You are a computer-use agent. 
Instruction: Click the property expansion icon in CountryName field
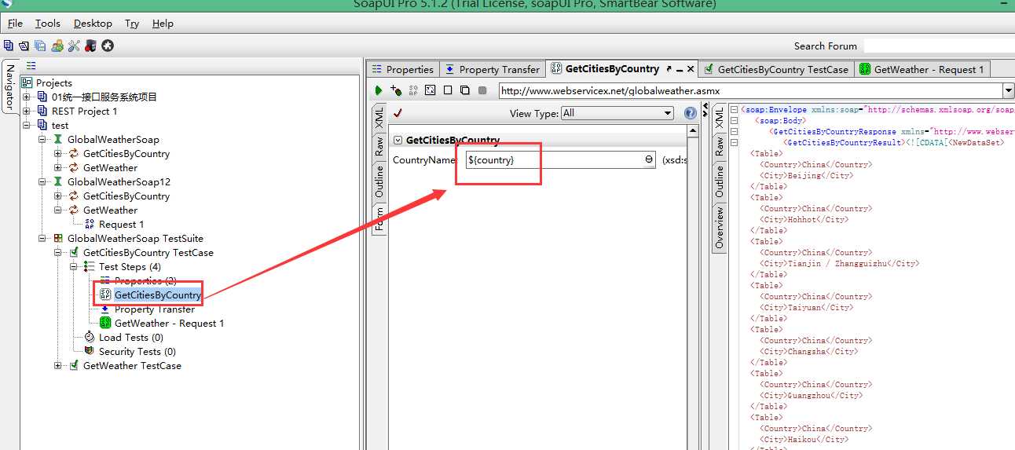649,159
